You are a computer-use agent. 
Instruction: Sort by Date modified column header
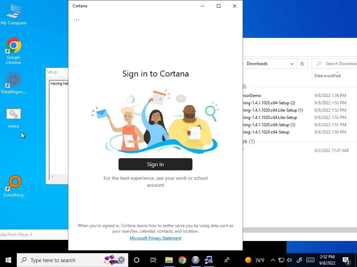[327, 75]
